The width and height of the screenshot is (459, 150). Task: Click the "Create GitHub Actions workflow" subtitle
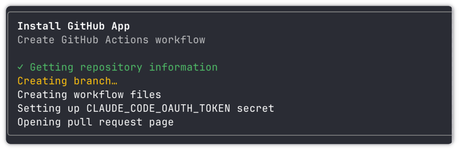click(x=111, y=40)
